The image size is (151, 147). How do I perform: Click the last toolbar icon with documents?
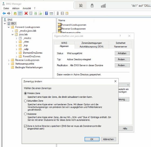67,13
